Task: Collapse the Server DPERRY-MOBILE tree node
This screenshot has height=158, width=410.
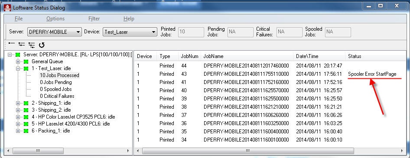Action: coord(10,55)
